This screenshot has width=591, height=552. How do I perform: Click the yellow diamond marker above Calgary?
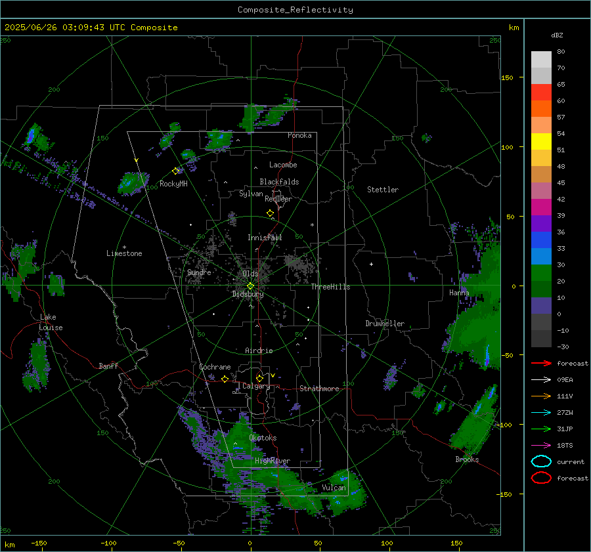point(259,378)
